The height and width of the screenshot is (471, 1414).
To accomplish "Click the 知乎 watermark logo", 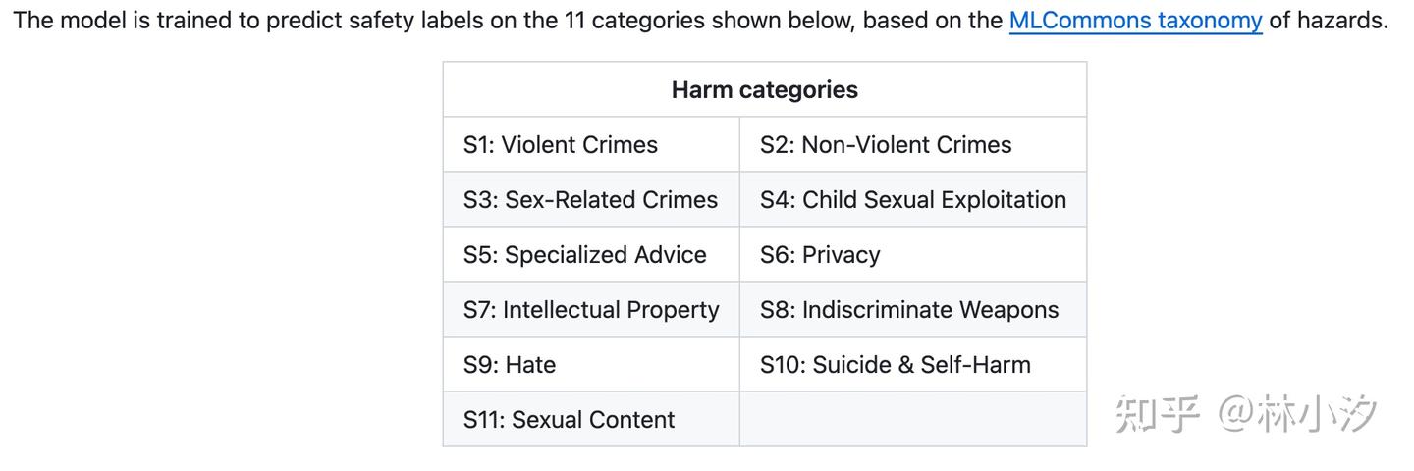I will [1159, 415].
